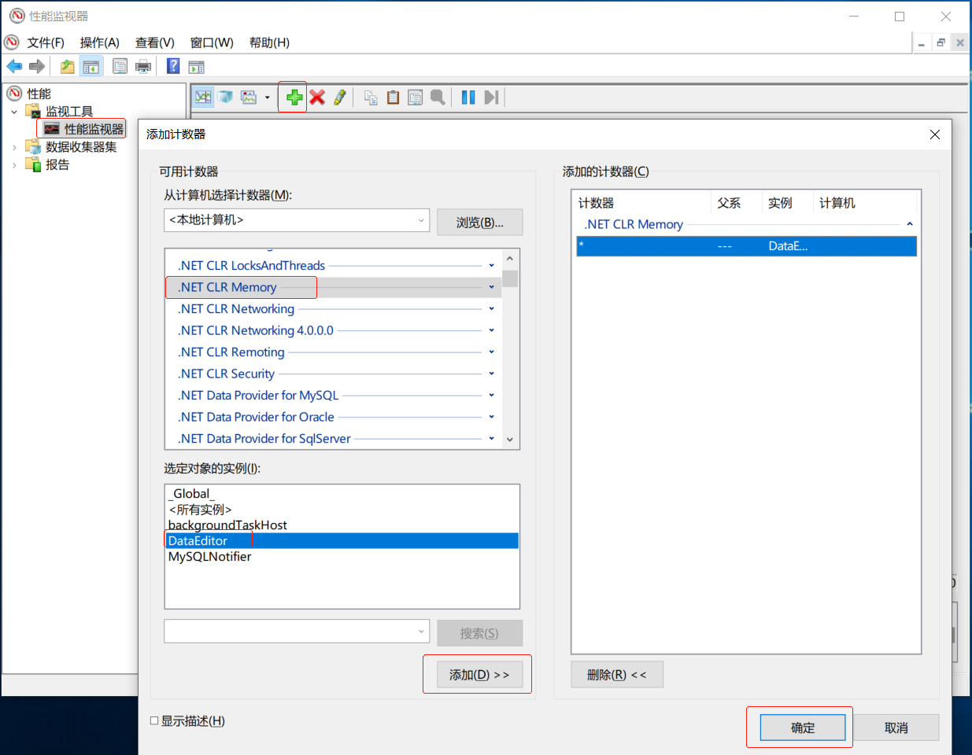Viewport: 972px width, 755px height.
Task: Expand the 数据收集器集 tree node
Action: coord(14,147)
